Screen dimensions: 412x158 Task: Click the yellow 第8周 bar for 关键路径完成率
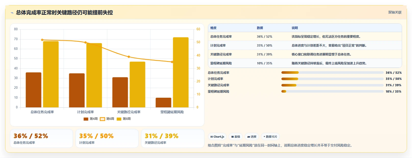(138, 84)
